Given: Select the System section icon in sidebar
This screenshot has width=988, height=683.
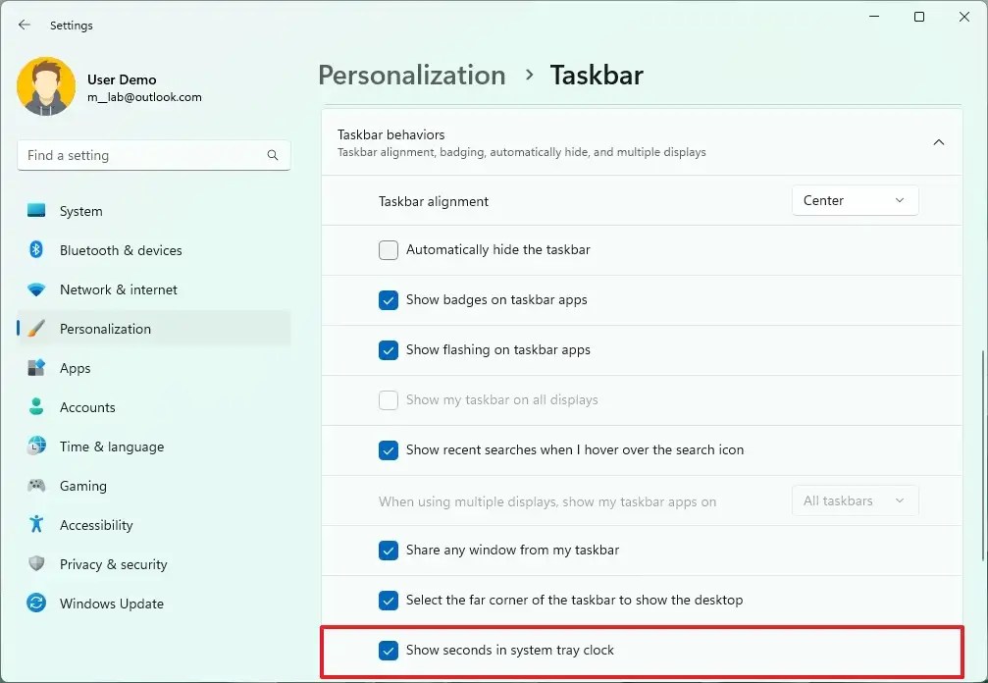Looking at the screenshot, I should tap(36, 211).
